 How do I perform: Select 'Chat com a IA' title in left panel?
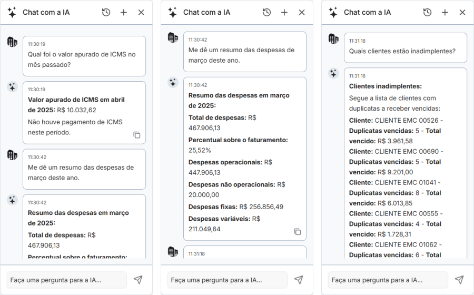(46, 13)
